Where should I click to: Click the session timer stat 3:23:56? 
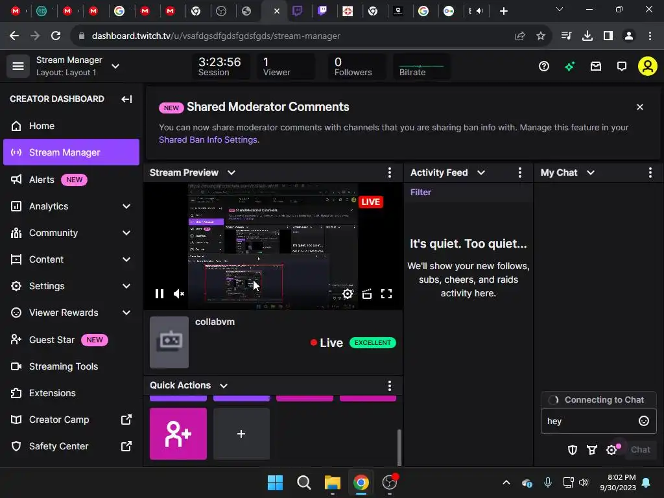(x=220, y=67)
